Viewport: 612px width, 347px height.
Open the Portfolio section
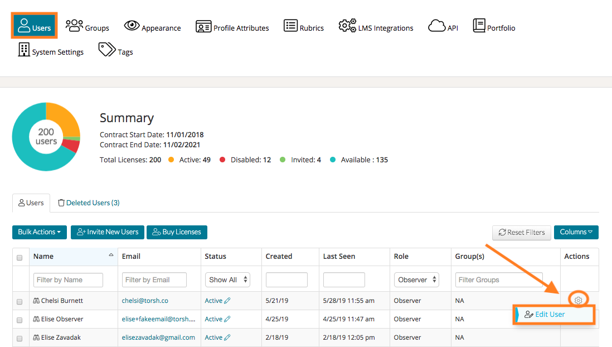click(x=494, y=27)
